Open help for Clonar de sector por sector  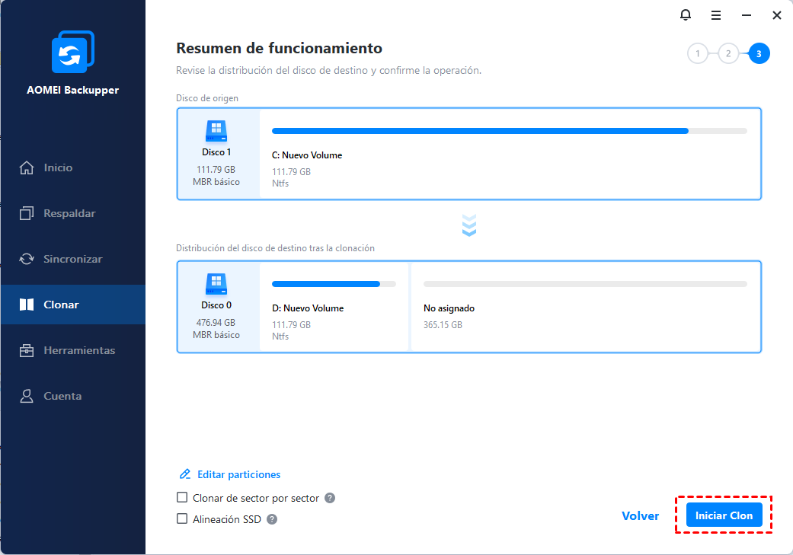click(330, 498)
